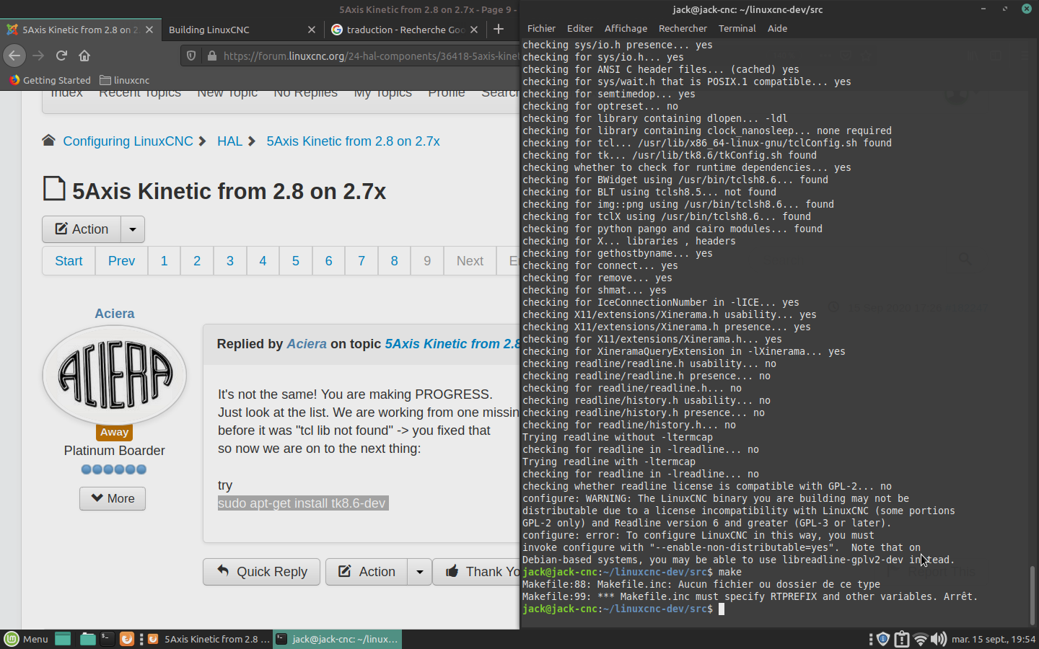Open the Aide menu in the terminal
1039x649 pixels.
(x=777, y=28)
